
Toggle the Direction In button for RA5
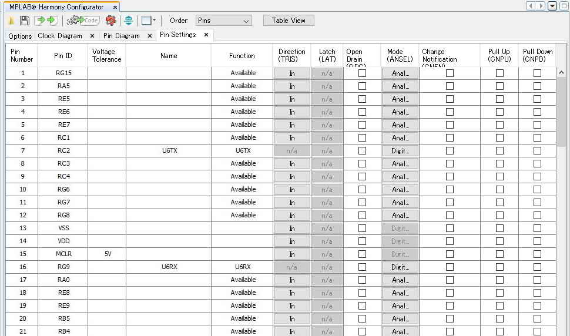coord(292,86)
